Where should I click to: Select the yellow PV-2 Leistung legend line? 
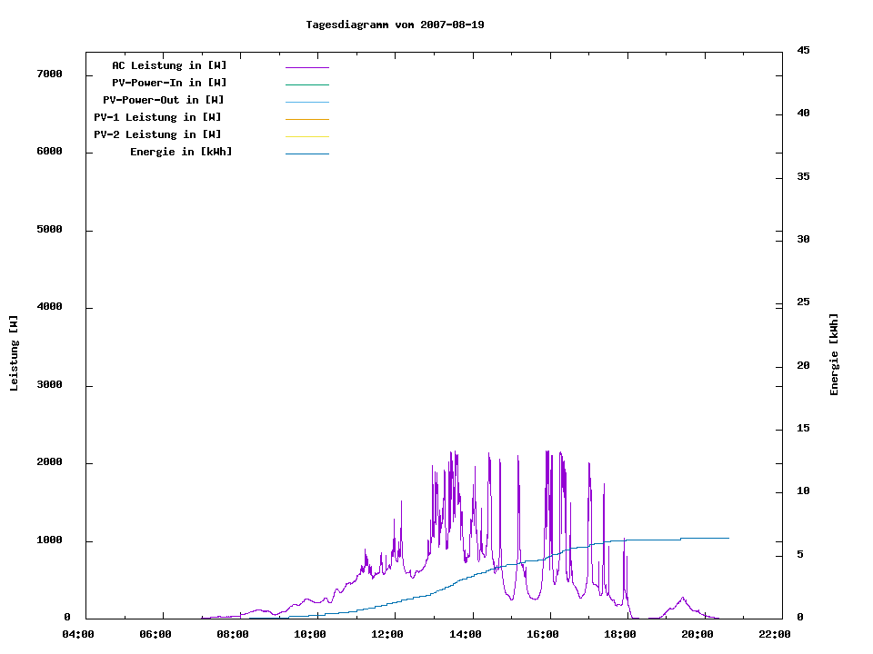point(306,136)
